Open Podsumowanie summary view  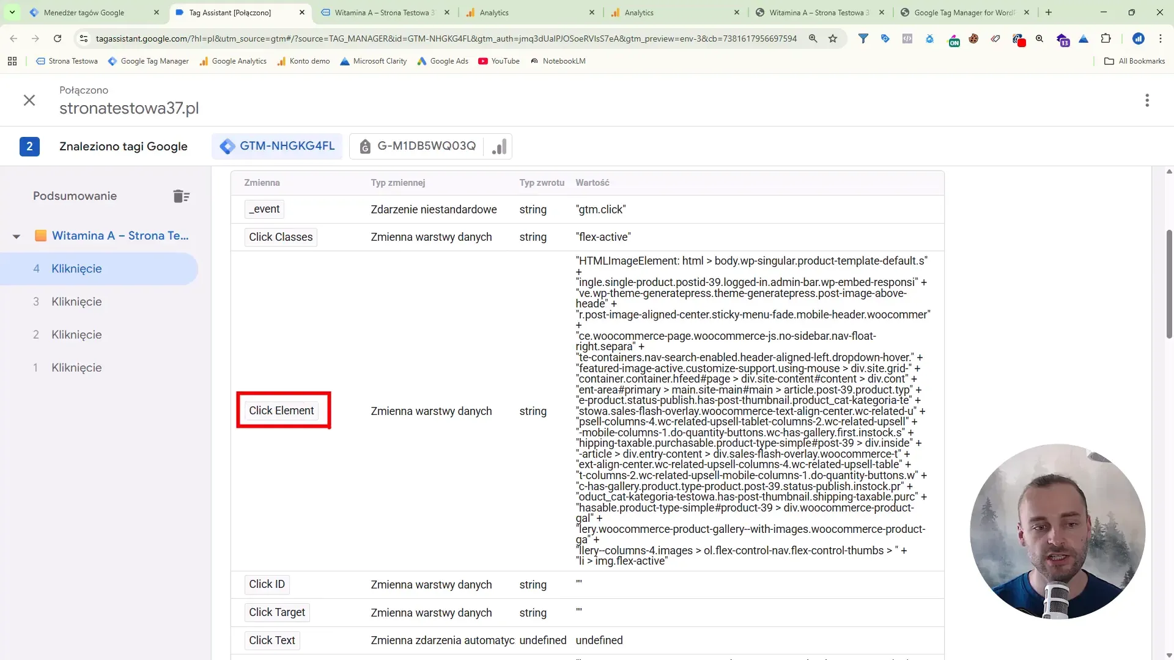click(75, 196)
